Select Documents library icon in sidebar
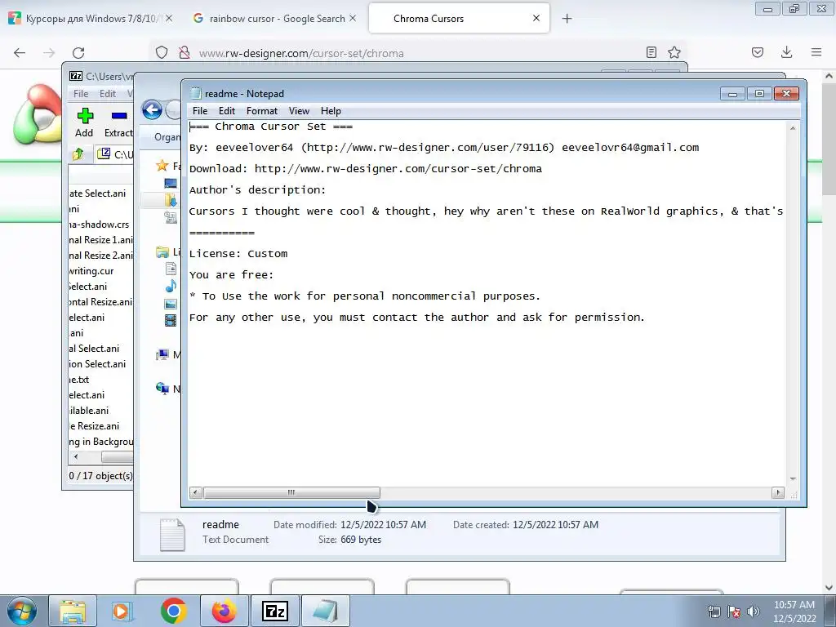 pos(171,269)
